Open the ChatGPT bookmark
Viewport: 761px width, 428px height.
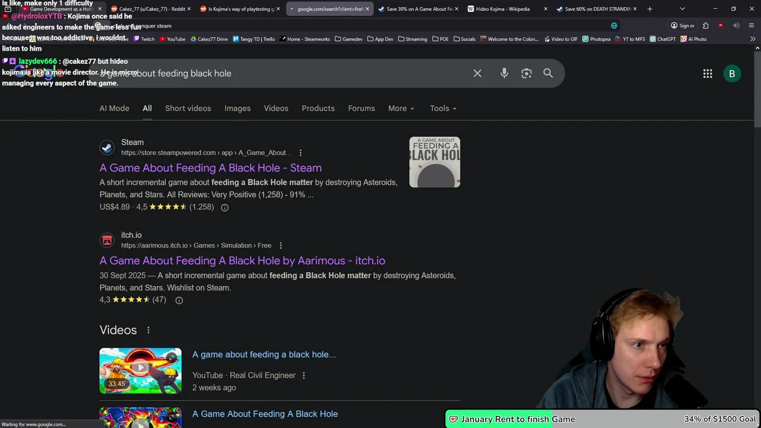point(662,39)
